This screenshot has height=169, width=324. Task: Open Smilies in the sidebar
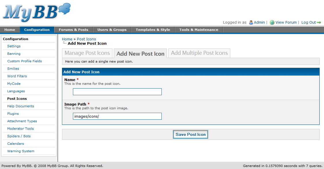13,69
